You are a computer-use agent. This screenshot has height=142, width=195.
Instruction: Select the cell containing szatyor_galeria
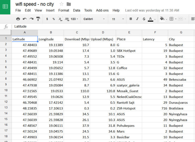pyautogui.click(x=129, y=85)
